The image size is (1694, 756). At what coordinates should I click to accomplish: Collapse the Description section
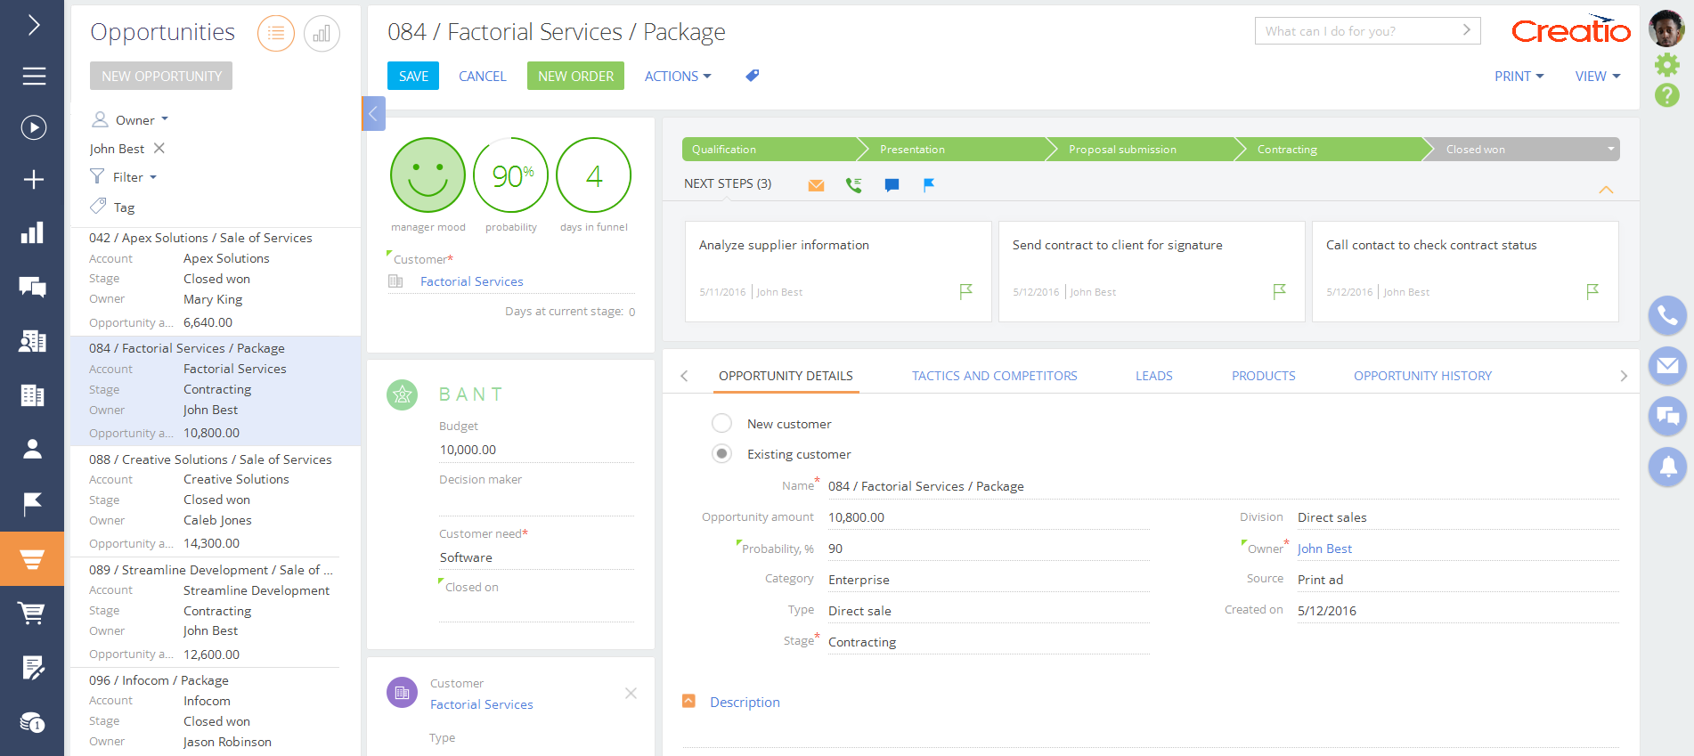(688, 702)
